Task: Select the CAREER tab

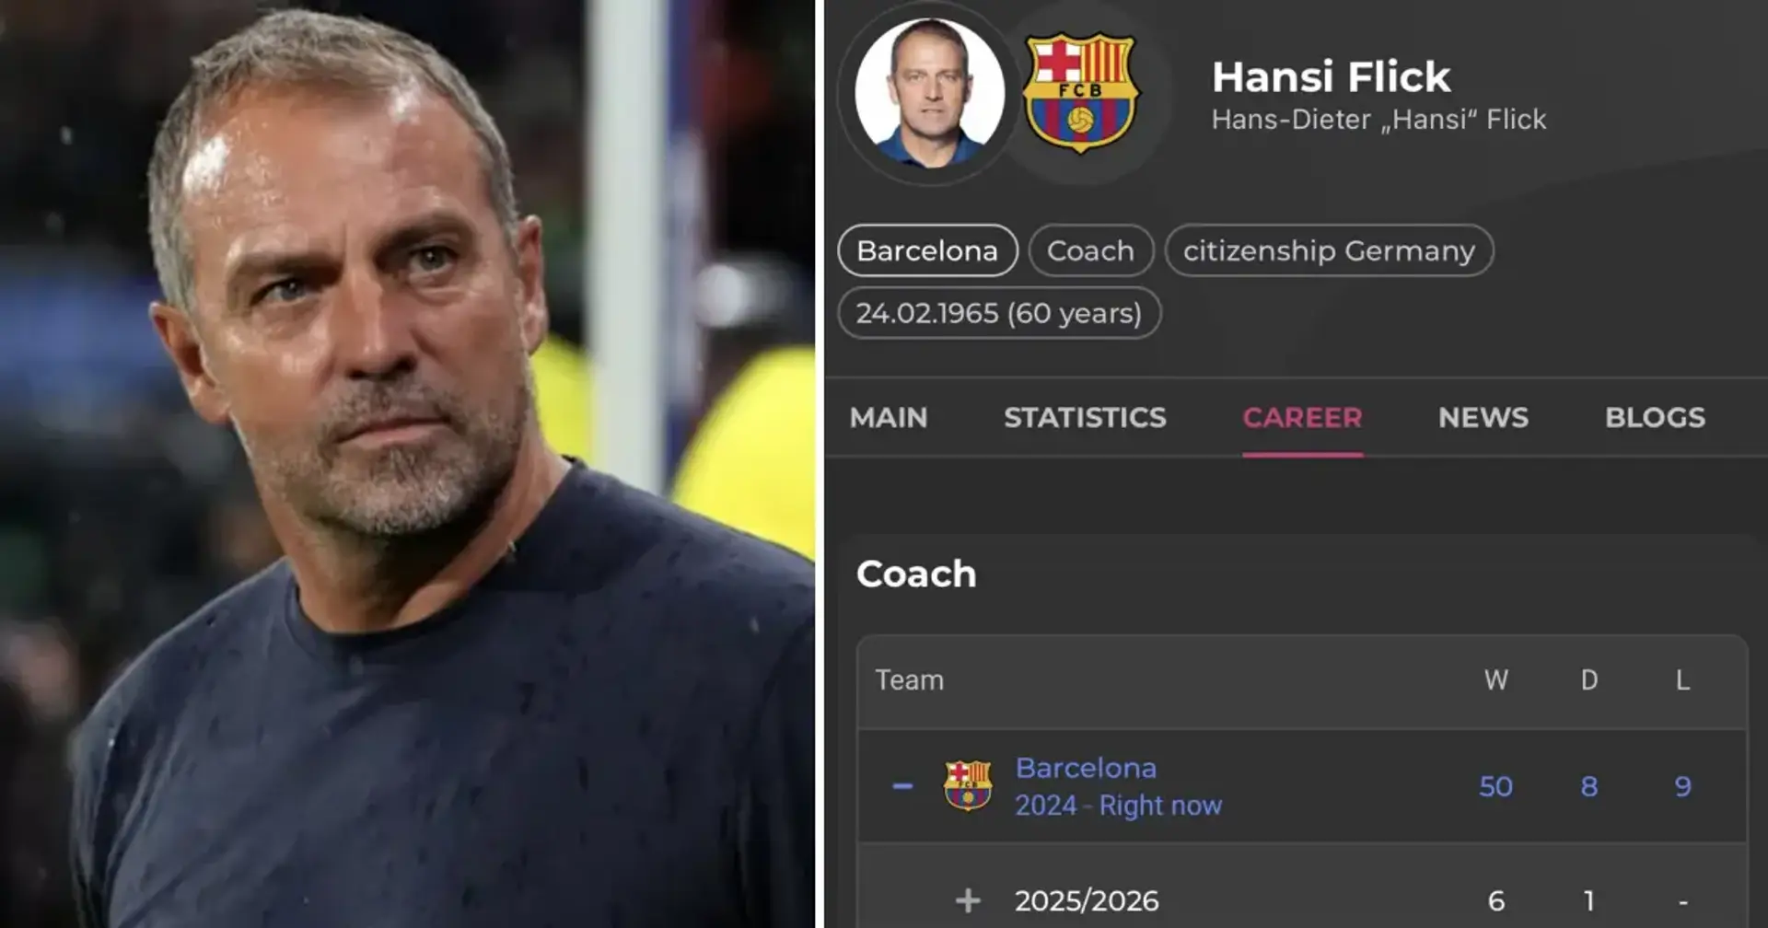Action: [1302, 418]
